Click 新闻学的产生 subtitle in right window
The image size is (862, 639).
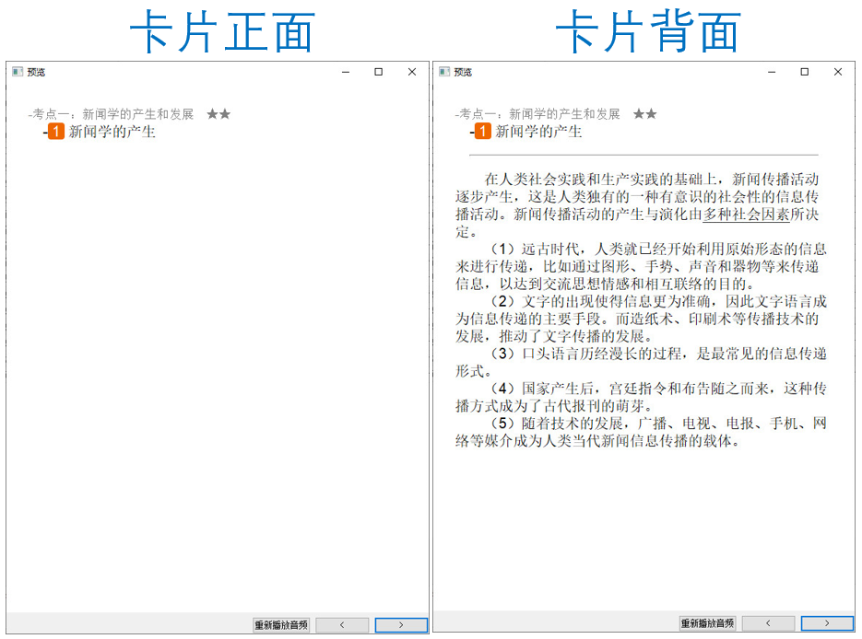(538, 132)
